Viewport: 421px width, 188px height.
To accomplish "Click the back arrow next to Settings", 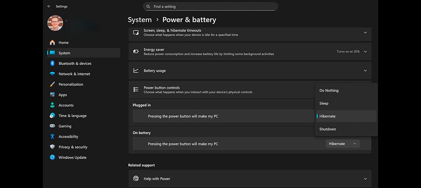I will 49,6.
